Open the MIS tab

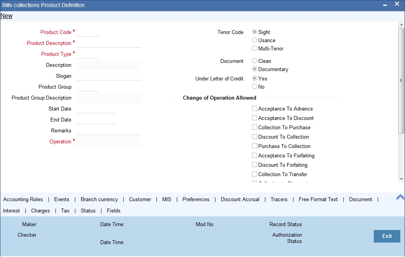(x=167, y=199)
